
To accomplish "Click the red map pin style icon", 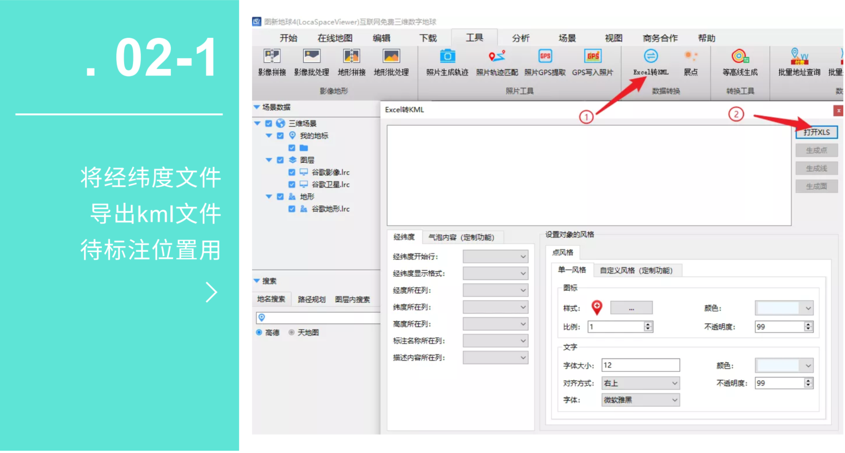I will click(597, 307).
